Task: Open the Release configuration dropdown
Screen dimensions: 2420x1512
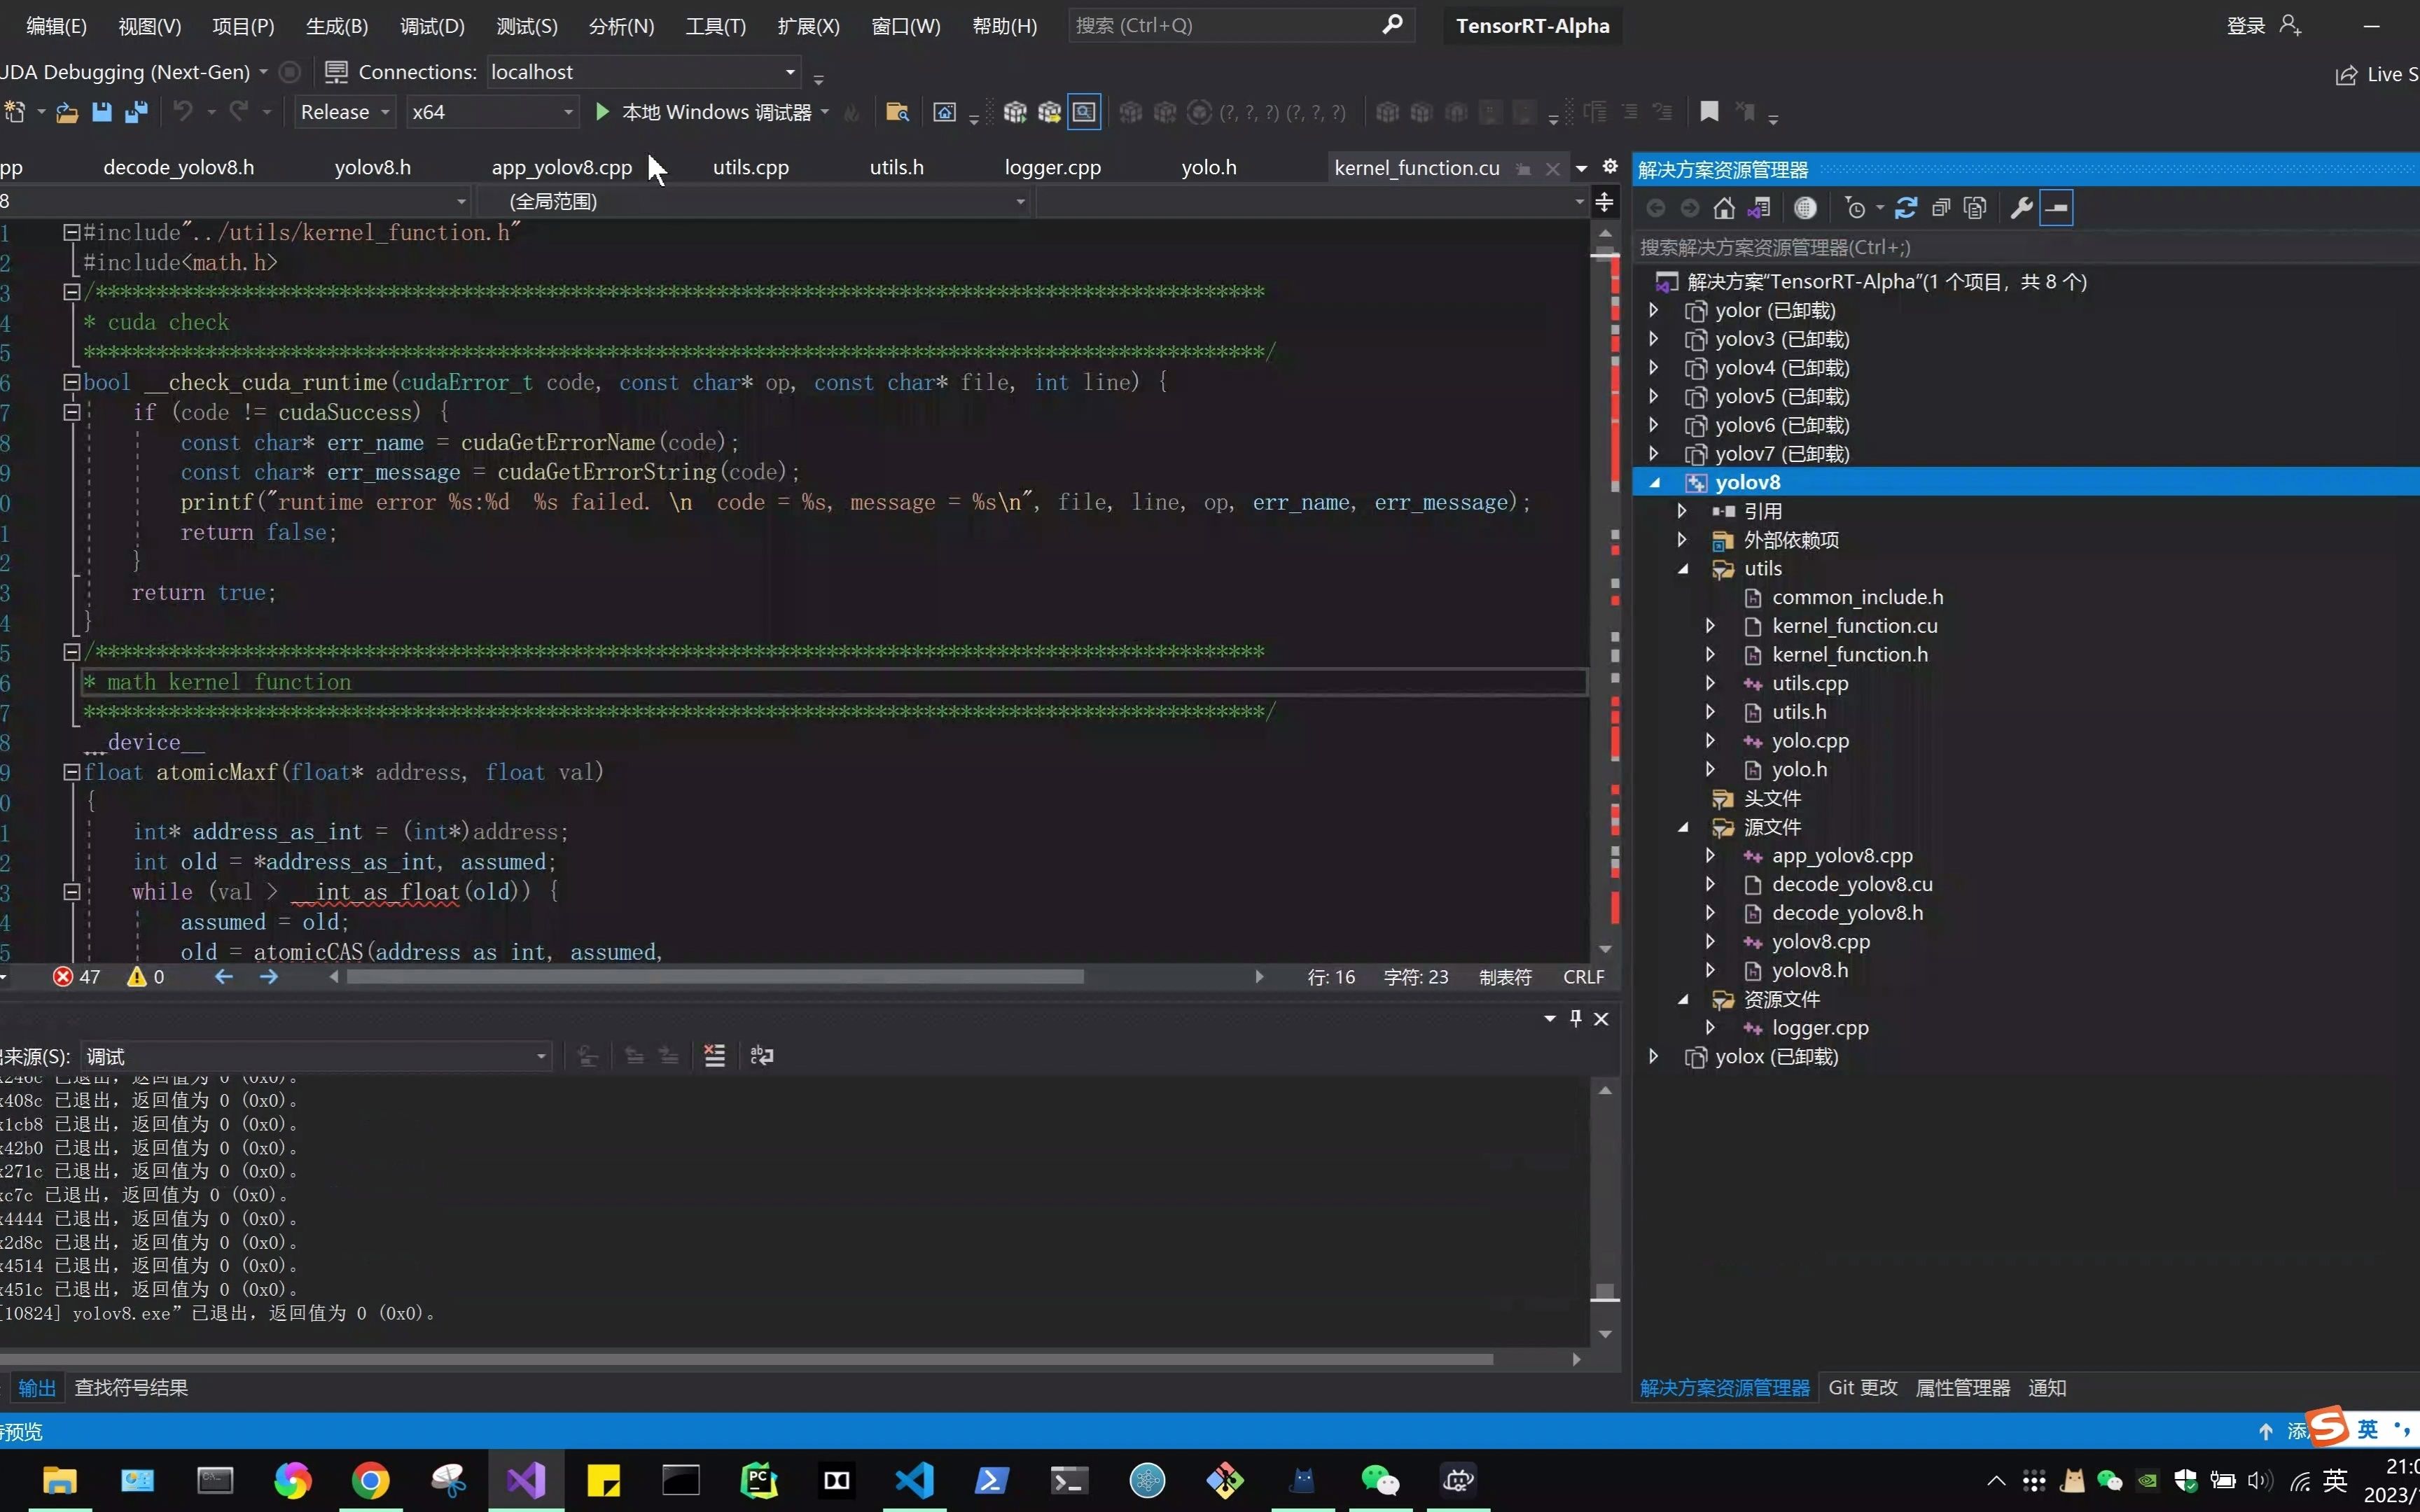Action: (344, 112)
